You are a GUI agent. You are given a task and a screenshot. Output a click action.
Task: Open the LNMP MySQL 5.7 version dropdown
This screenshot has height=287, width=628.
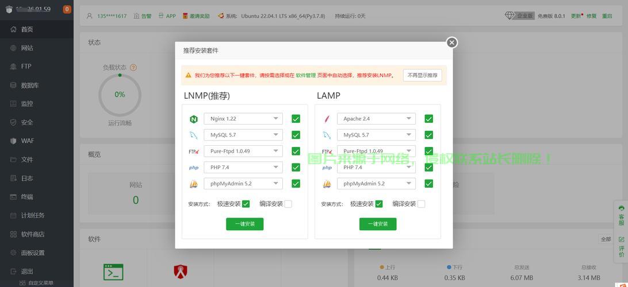(x=243, y=135)
